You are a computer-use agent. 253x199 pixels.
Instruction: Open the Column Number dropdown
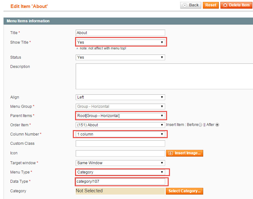pyautogui.click(x=120, y=134)
